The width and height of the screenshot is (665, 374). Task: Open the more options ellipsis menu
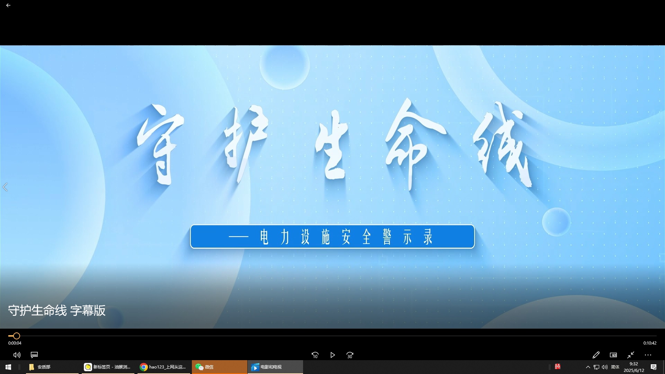648,355
